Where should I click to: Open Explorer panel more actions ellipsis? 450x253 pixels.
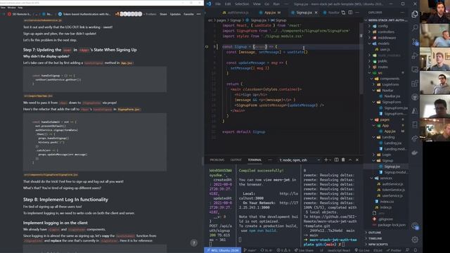(402, 13)
